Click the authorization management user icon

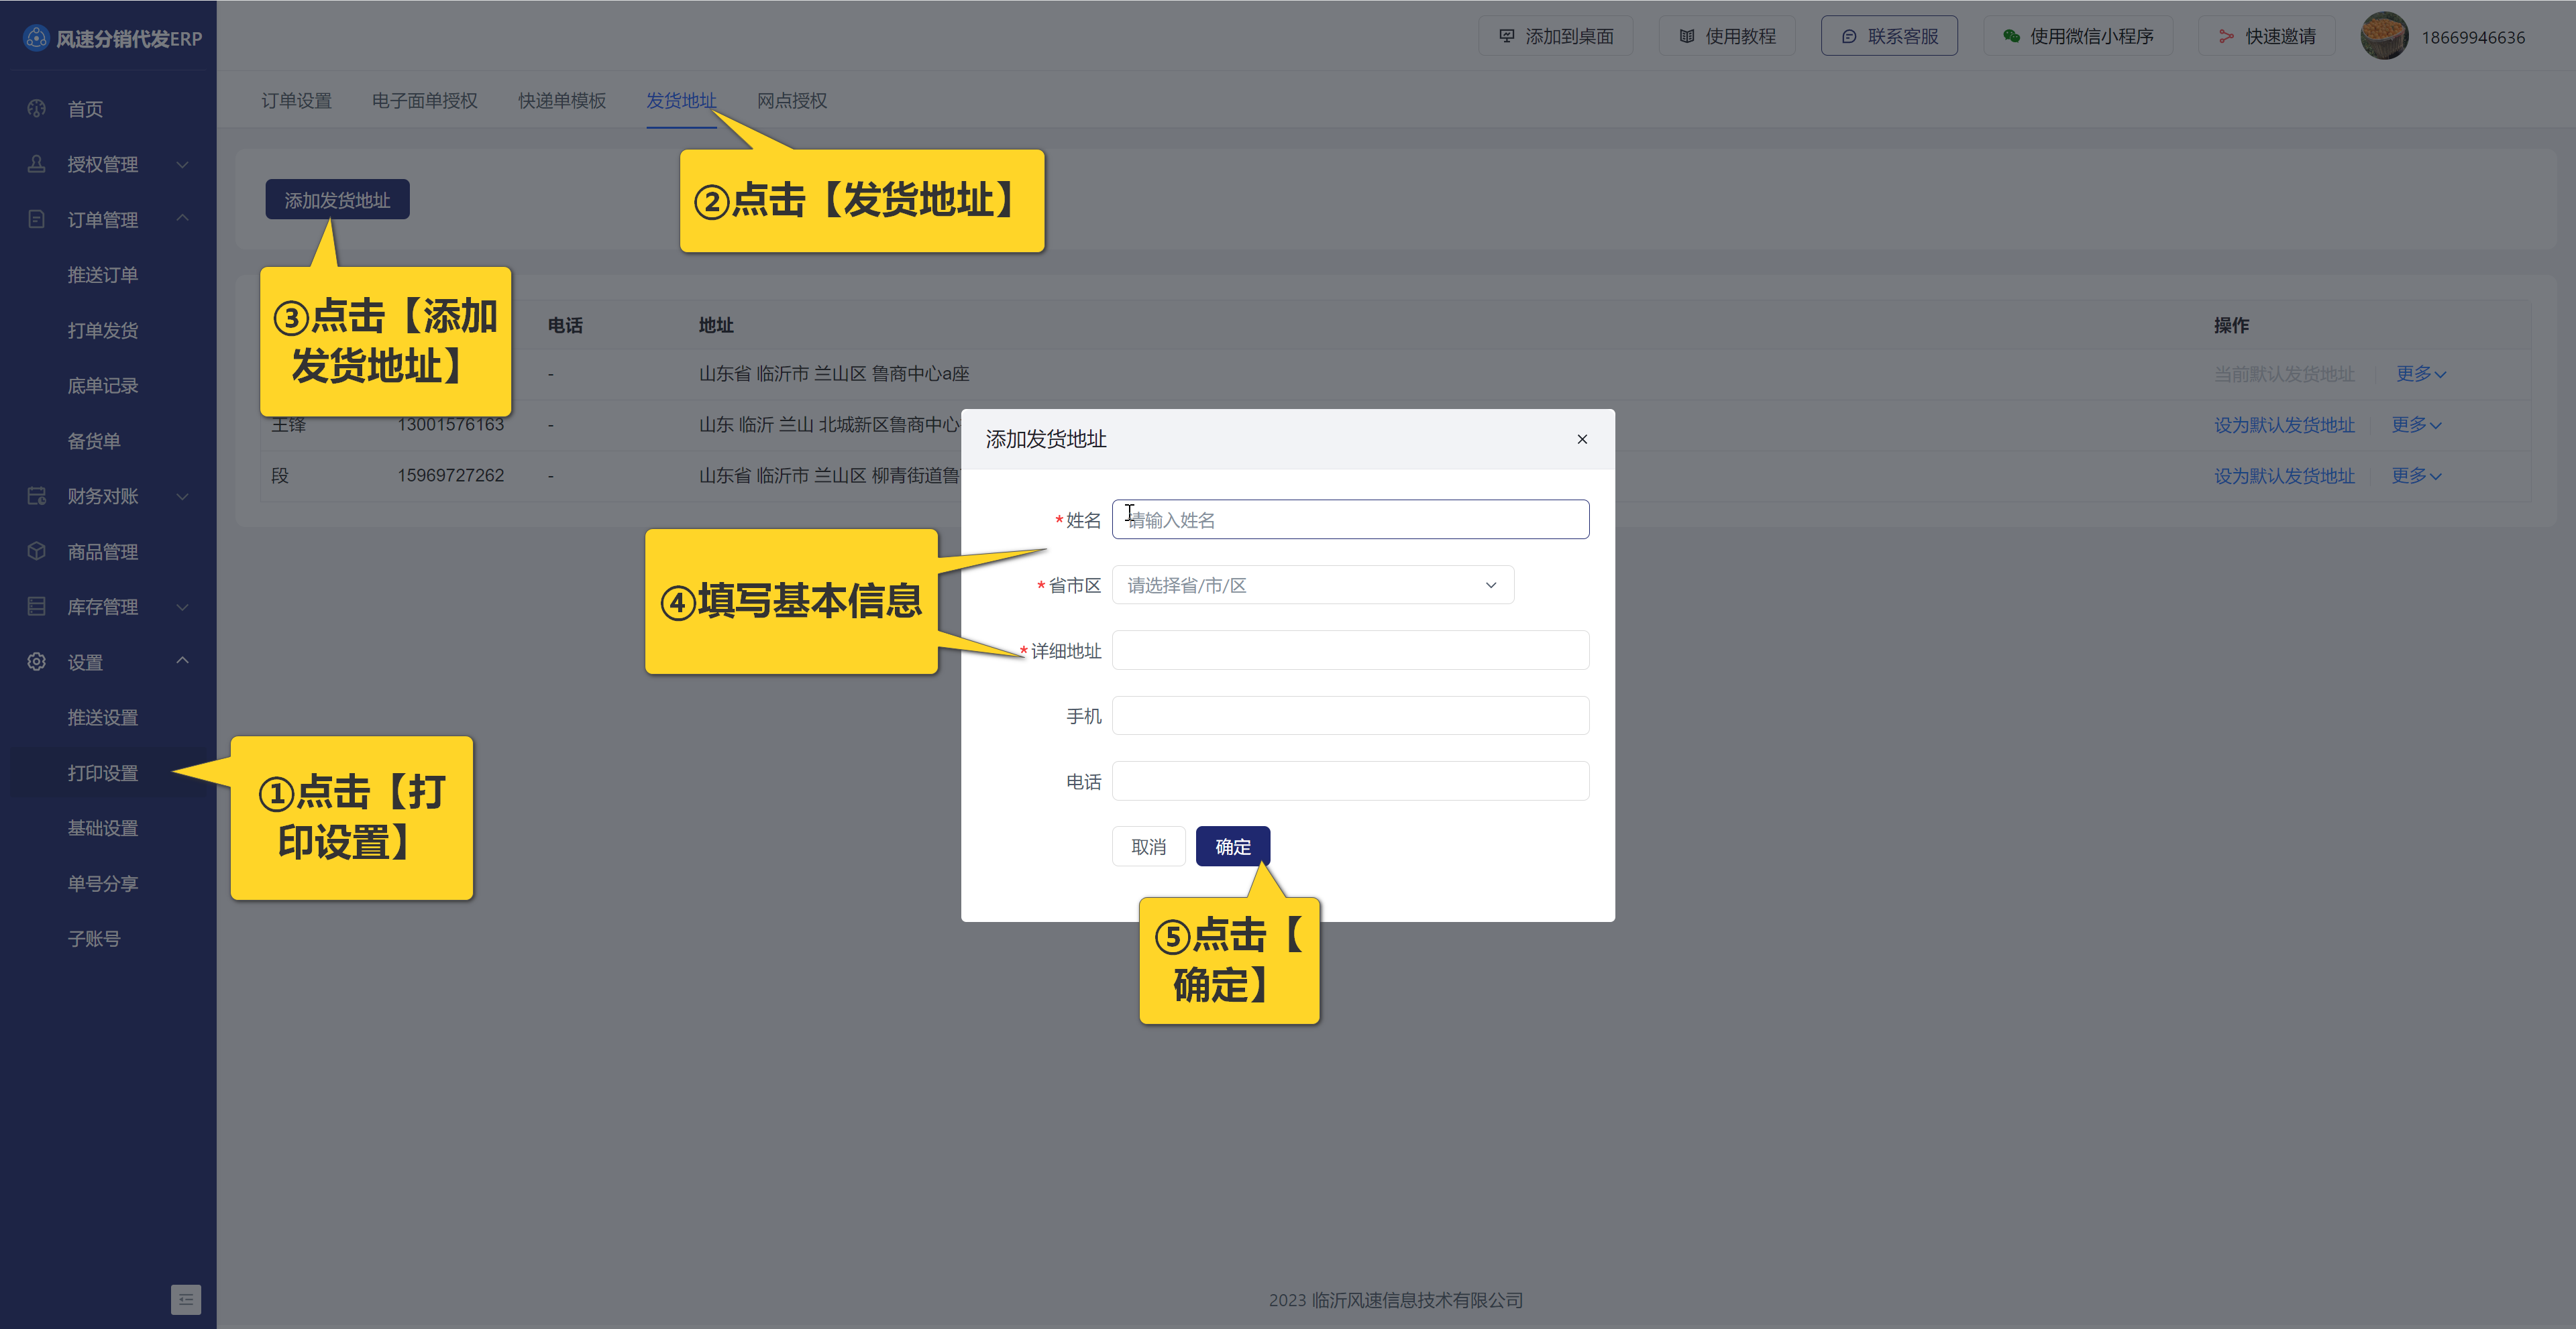(37, 164)
